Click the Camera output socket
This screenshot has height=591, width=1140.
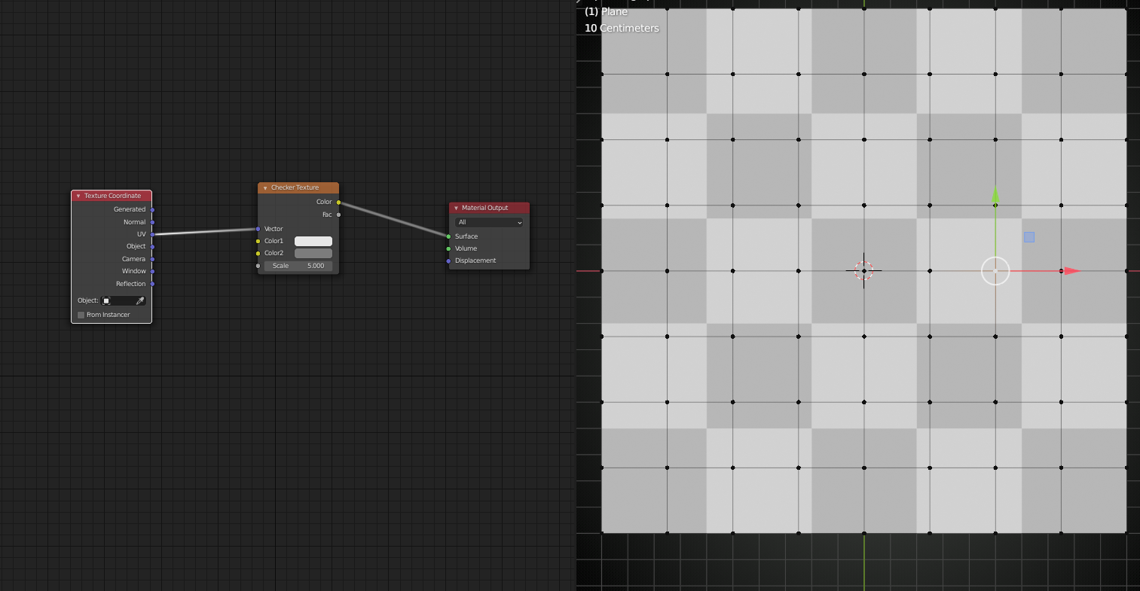[x=152, y=259]
